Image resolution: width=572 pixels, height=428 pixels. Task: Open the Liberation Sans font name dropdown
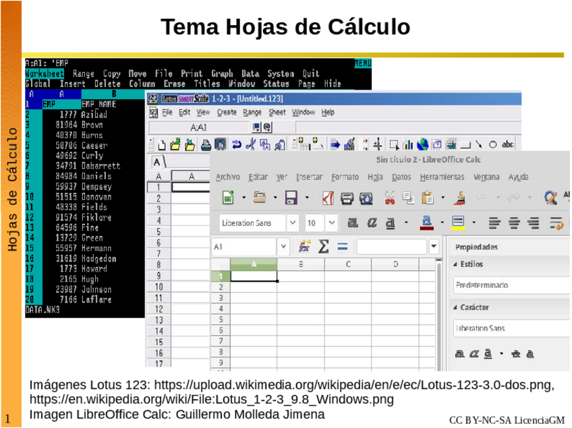(293, 222)
